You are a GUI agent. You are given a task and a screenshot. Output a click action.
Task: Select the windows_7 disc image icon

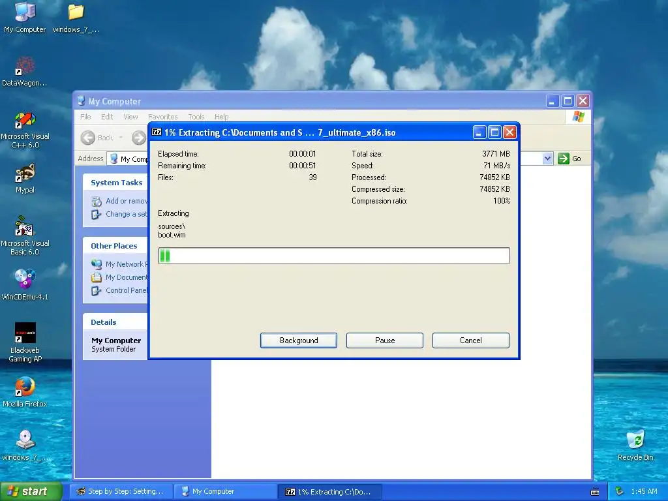[25, 446]
